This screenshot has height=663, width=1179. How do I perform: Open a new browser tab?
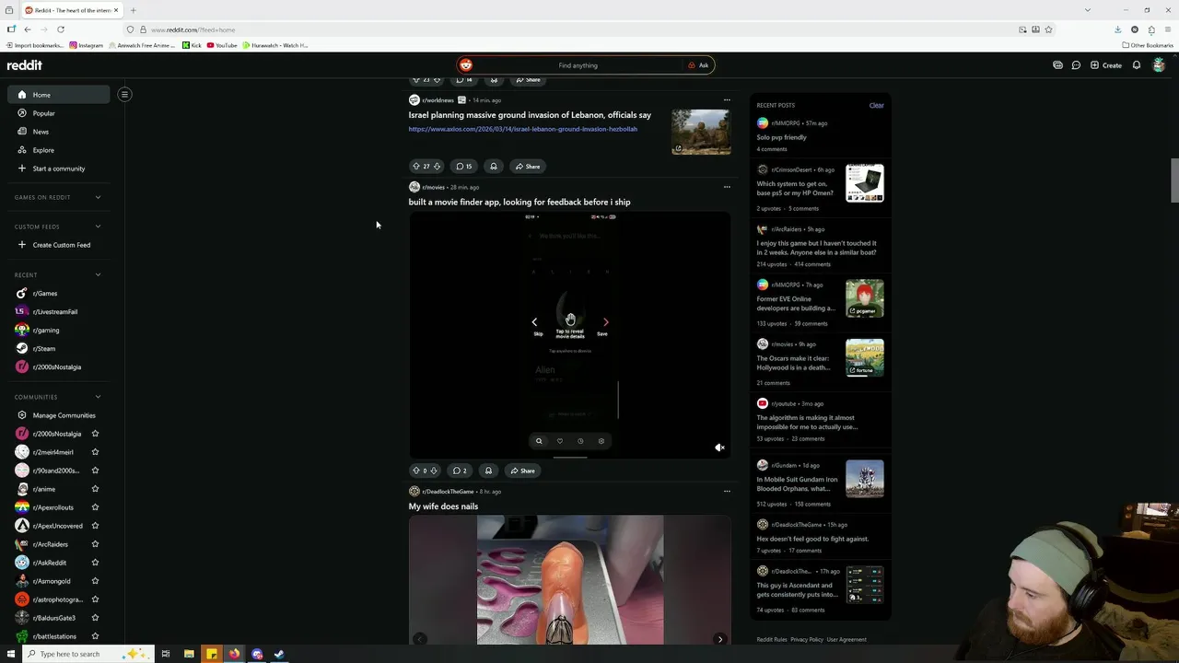coord(133,10)
